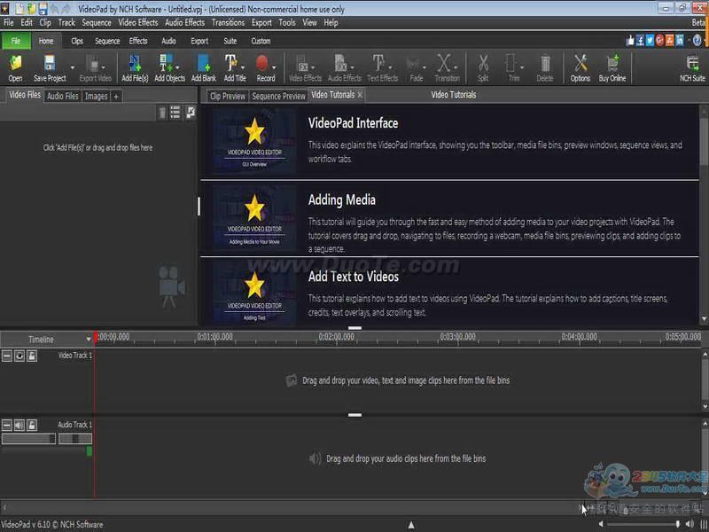Toggle the lock on Video Track 1
This screenshot has height=532, width=709.
32,356
